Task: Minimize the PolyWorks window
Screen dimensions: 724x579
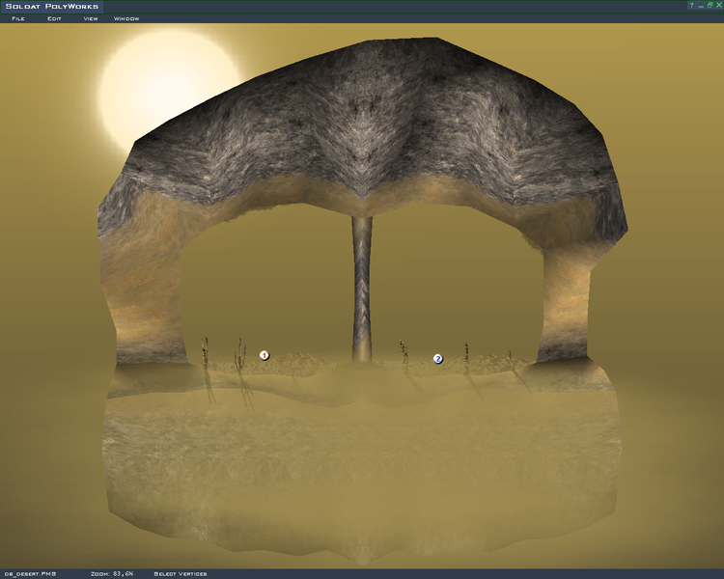Action: point(700,6)
